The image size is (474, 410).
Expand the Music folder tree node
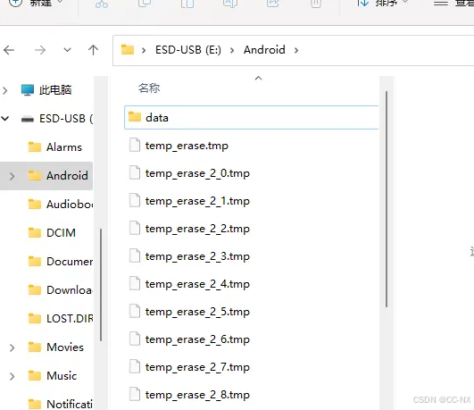[12, 376]
